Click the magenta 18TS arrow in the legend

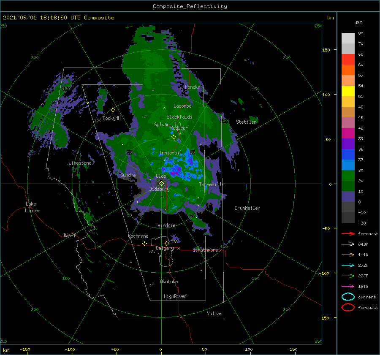point(348,287)
